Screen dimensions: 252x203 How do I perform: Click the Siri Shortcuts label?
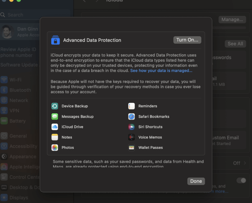151,127
